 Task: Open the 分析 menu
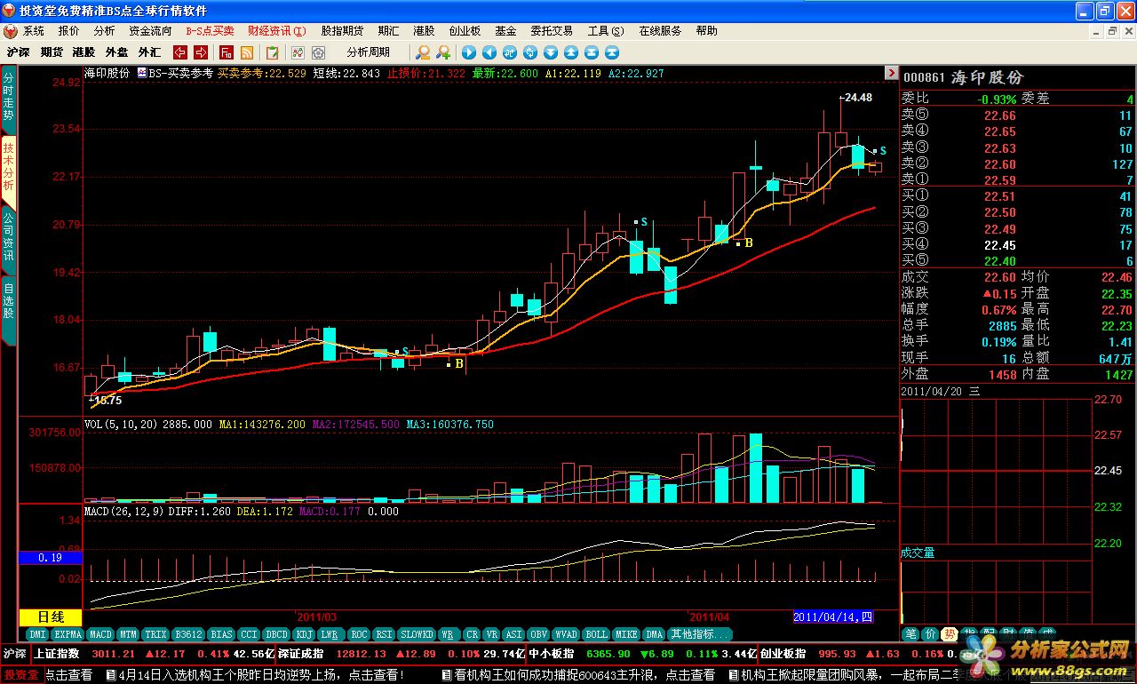point(104,31)
